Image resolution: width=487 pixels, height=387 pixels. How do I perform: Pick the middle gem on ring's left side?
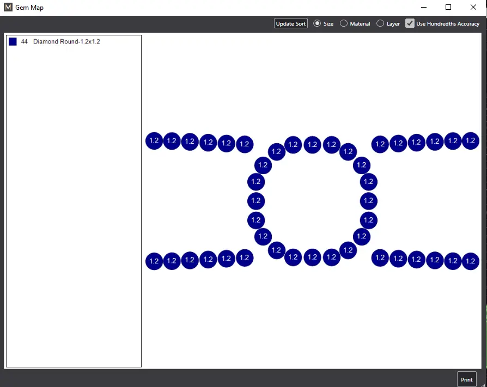click(x=256, y=201)
